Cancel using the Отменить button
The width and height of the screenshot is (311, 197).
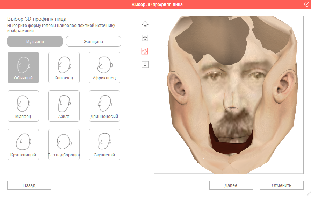[x=282, y=185]
